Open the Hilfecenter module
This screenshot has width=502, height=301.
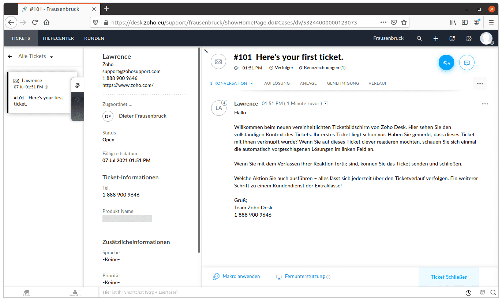pos(59,38)
